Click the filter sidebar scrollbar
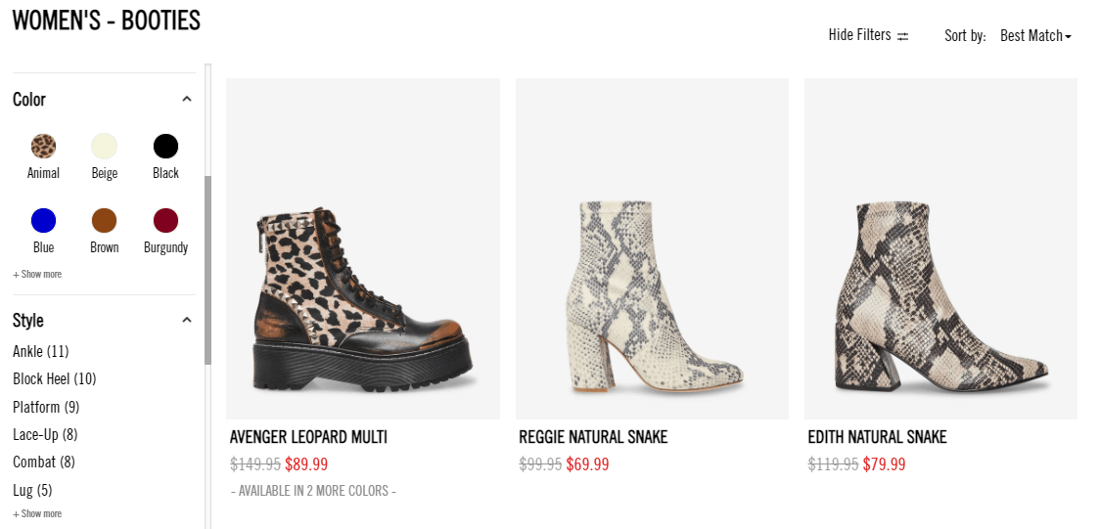1100x529 pixels. point(207,270)
